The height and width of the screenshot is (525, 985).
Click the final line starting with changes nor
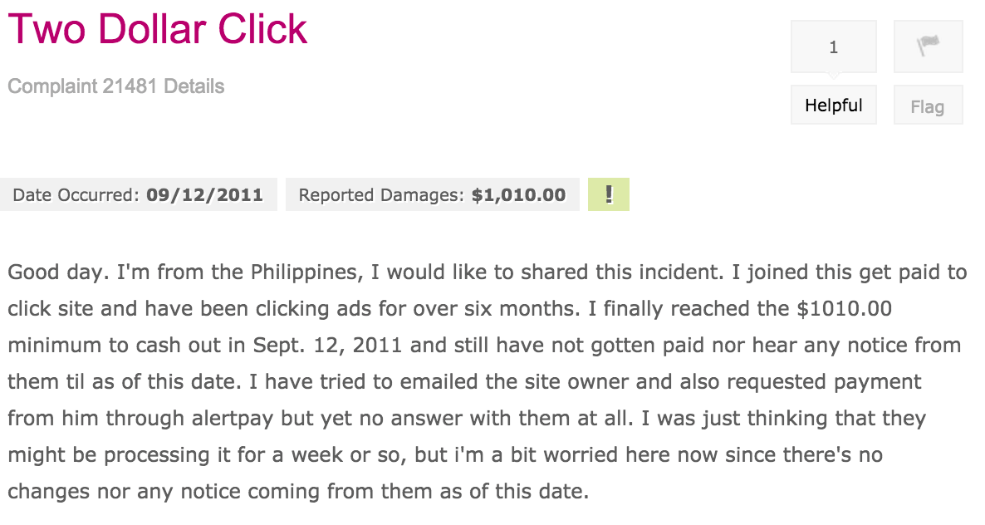point(298,491)
